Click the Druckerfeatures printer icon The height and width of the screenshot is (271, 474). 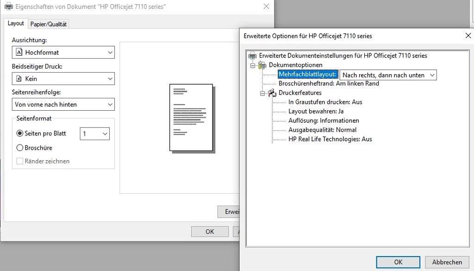click(x=272, y=93)
